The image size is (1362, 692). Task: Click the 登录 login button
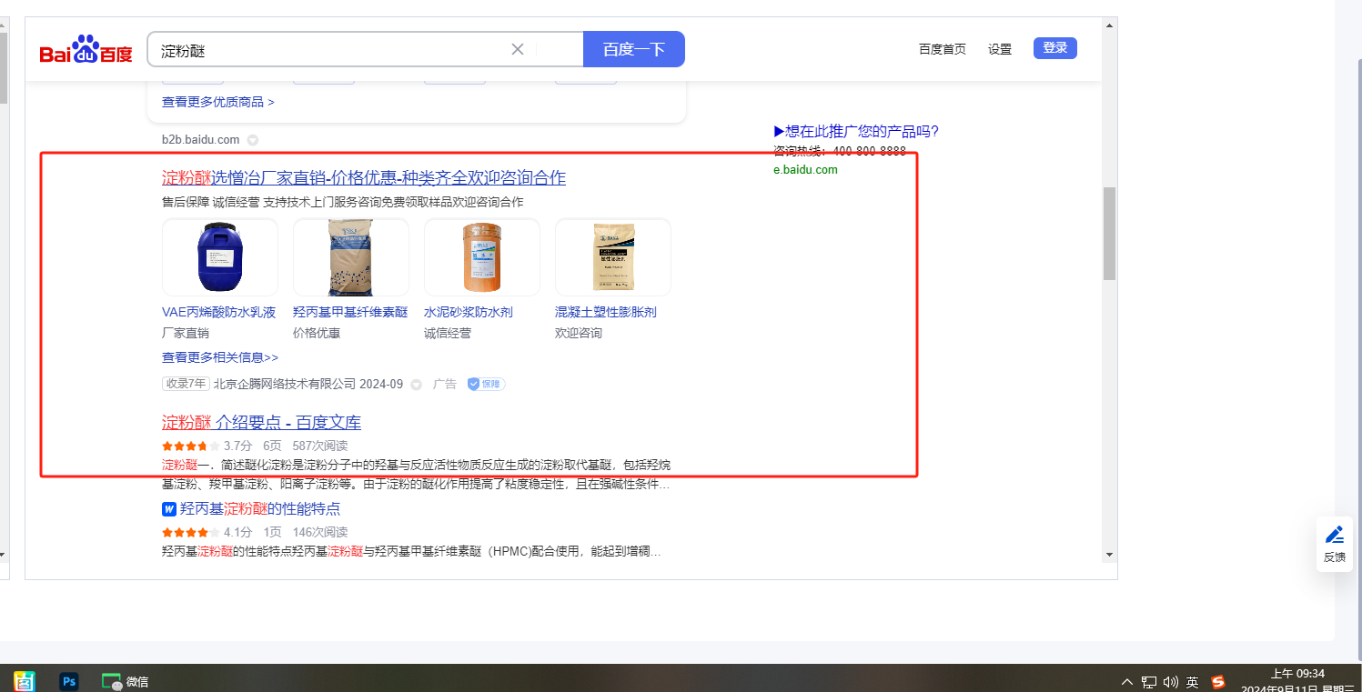[x=1055, y=48]
